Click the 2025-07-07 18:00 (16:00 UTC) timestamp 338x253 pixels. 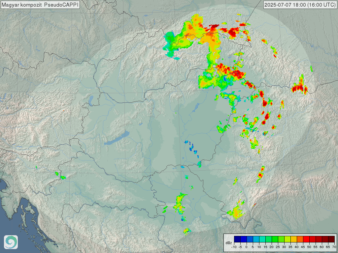(x=300, y=5)
